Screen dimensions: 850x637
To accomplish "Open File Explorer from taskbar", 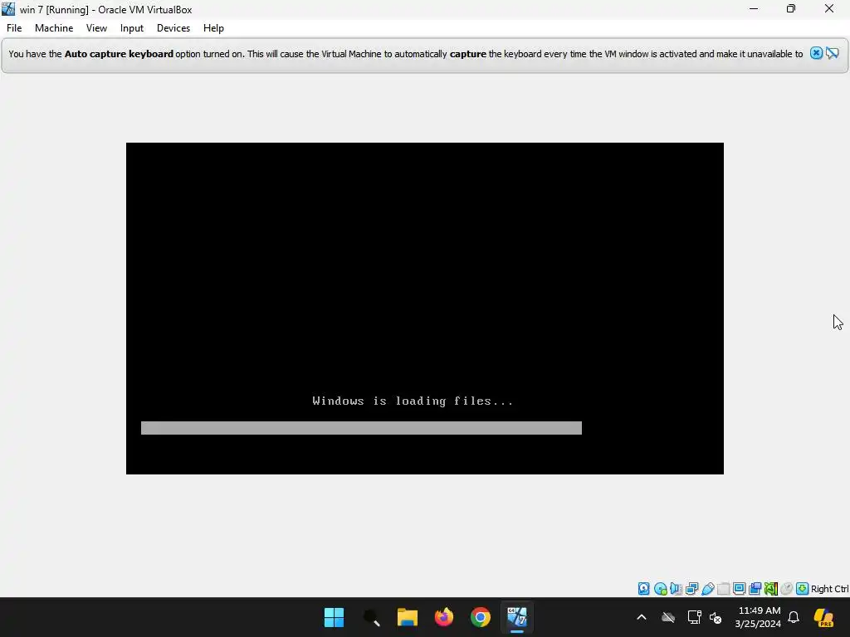I will click(407, 617).
